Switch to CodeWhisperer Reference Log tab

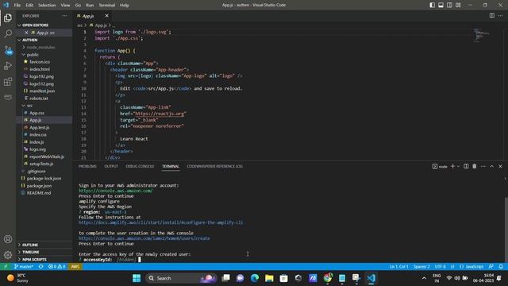pos(214,166)
